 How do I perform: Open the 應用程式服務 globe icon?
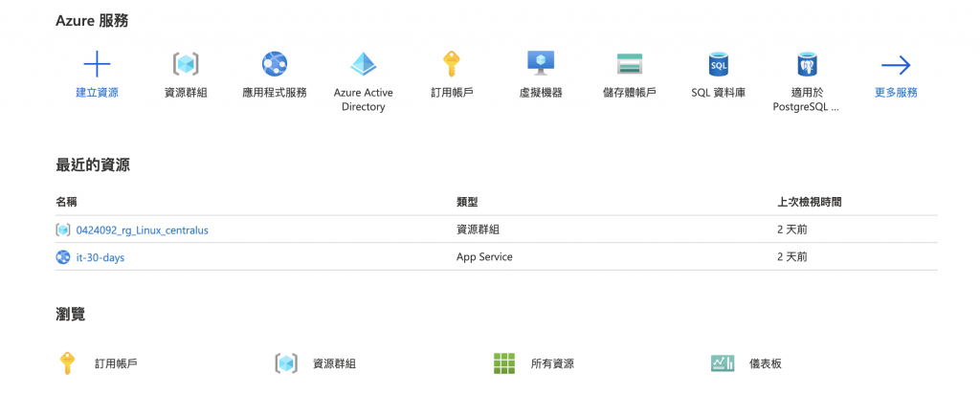tap(275, 64)
